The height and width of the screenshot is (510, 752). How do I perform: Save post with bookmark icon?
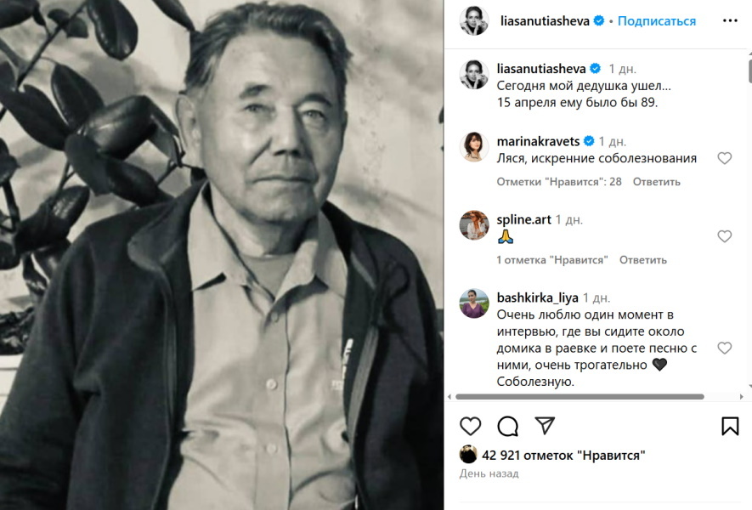[730, 426]
